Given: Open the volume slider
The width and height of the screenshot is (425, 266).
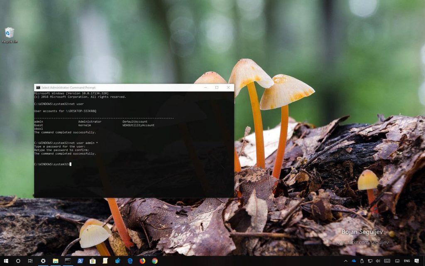Looking at the screenshot, I should 378,261.
